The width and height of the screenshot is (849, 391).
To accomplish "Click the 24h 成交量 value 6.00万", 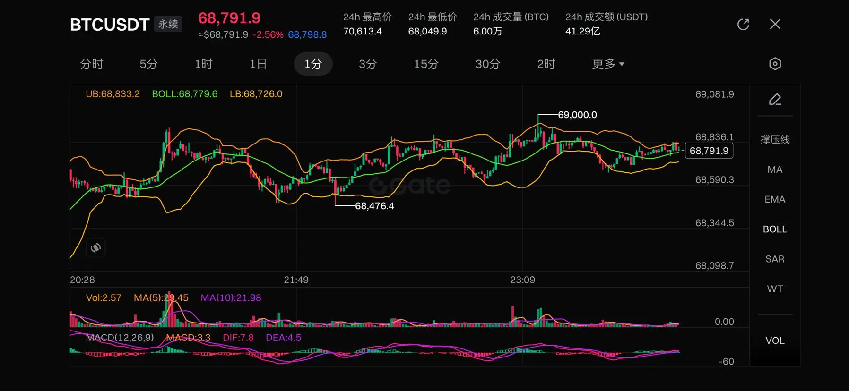I will [x=488, y=31].
